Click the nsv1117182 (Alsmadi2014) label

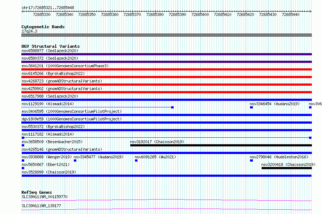click(48, 134)
